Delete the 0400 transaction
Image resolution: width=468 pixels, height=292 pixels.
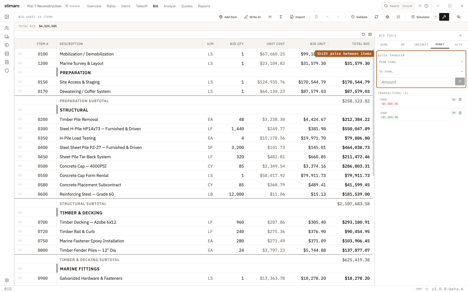[460, 100]
